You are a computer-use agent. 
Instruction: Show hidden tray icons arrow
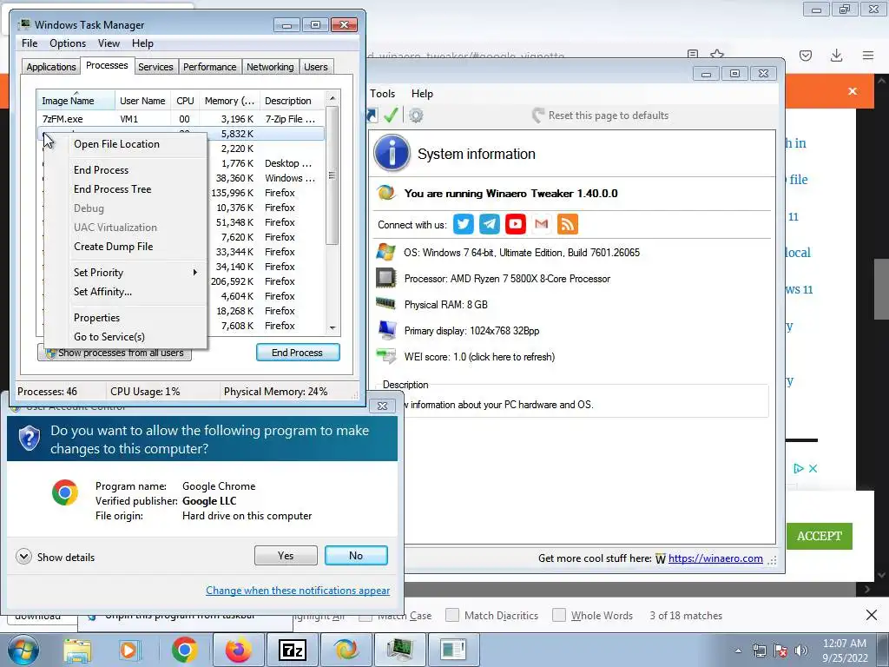tap(738, 650)
